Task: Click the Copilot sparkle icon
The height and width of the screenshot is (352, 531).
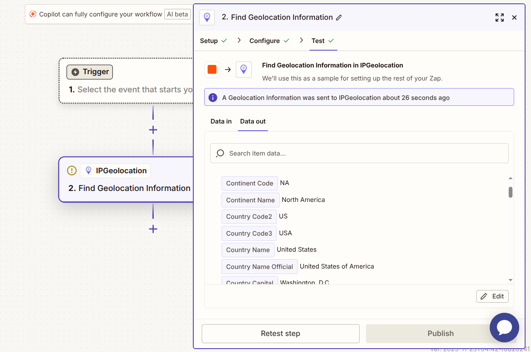Action: click(33, 14)
